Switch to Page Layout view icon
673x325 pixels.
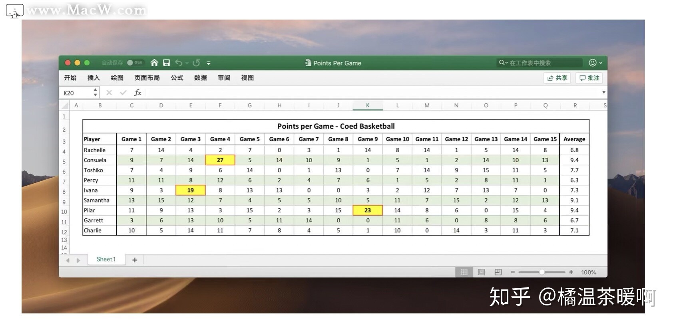(481, 272)
